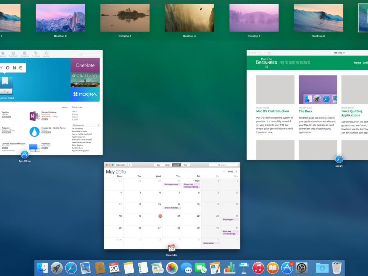Click the Today button in Calendar

click(x=230, y=171)
